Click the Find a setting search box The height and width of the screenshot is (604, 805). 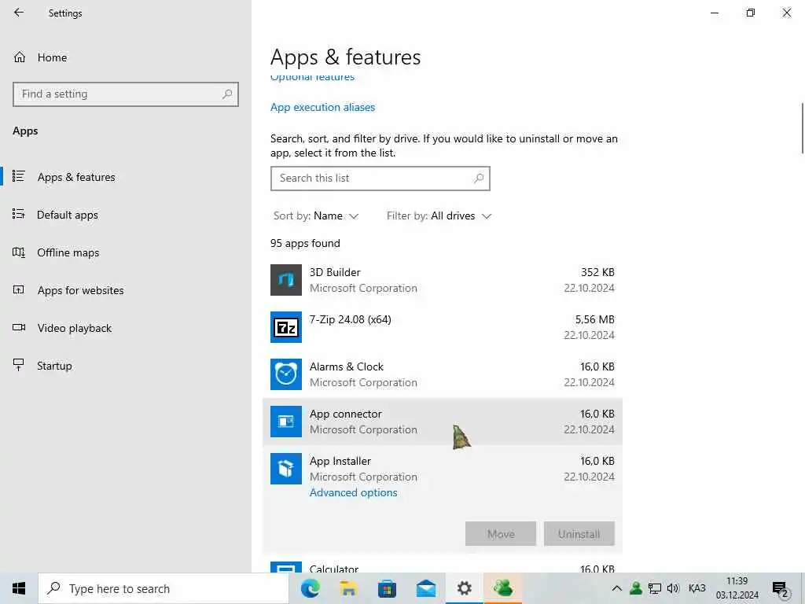coord(126,94)
